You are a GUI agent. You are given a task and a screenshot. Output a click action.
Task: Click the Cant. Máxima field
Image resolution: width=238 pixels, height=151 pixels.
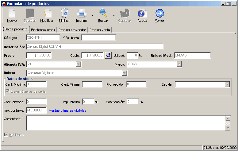36,84
